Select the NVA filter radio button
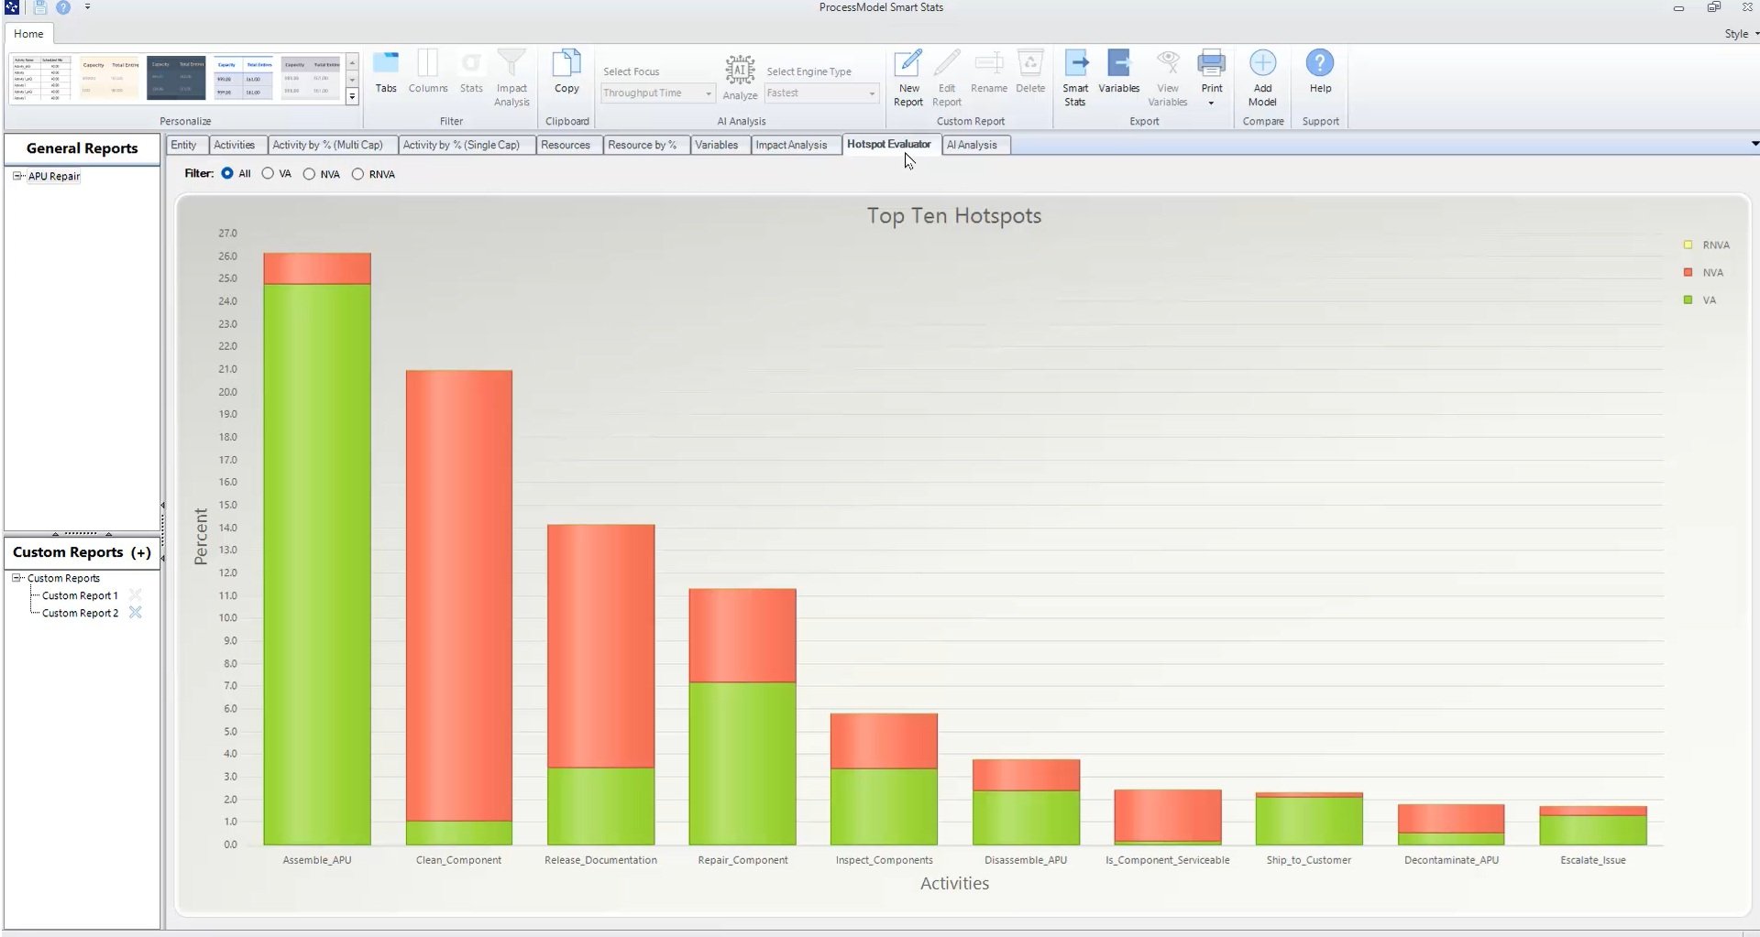 coord(309,173)
